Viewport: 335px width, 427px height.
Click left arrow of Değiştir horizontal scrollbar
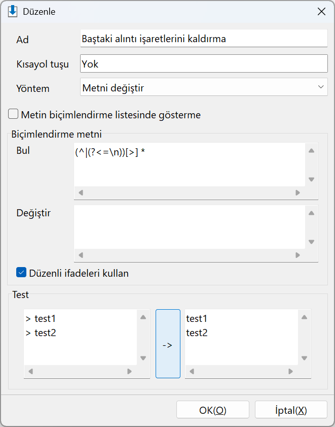pos(81,255)
